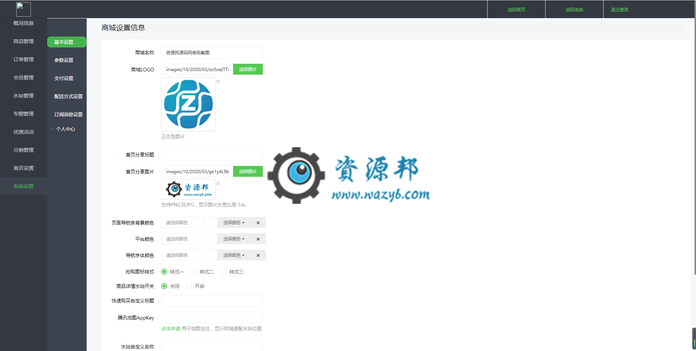Click the mall LOGO thumbnail preview

click(x=188, y=104)
